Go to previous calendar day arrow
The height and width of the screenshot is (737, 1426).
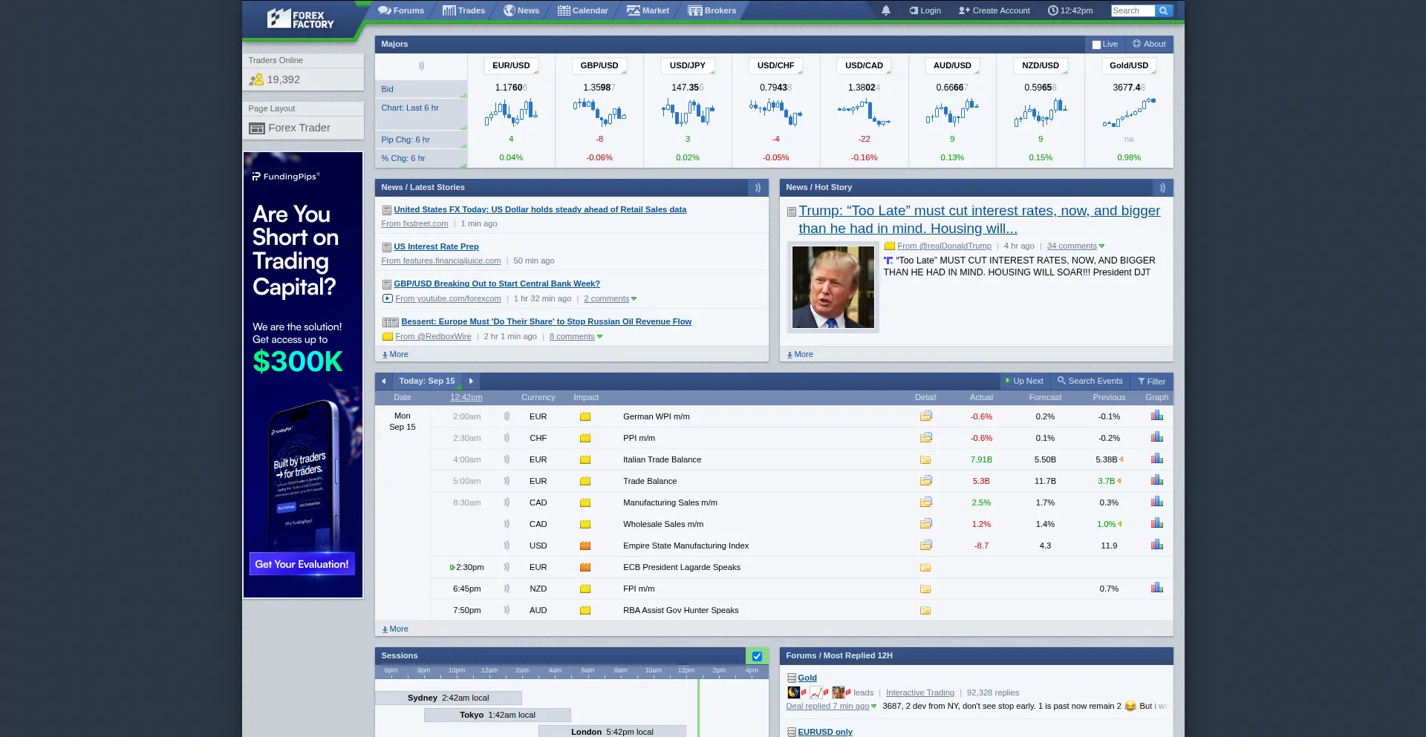[383, 381]
